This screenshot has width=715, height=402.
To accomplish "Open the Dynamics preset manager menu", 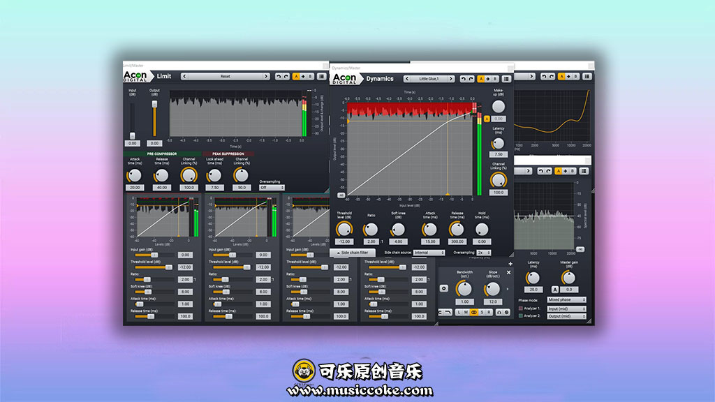I will click(506, 79).
